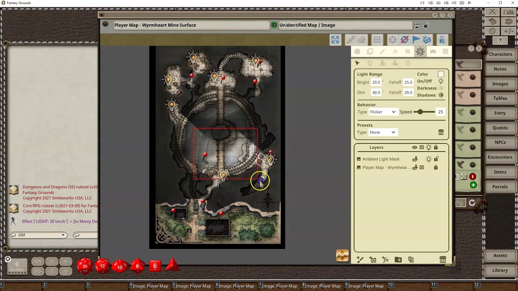Open the Notes sidebar button
This screenshot has width=518, height=291.
(x=500, y=69)
